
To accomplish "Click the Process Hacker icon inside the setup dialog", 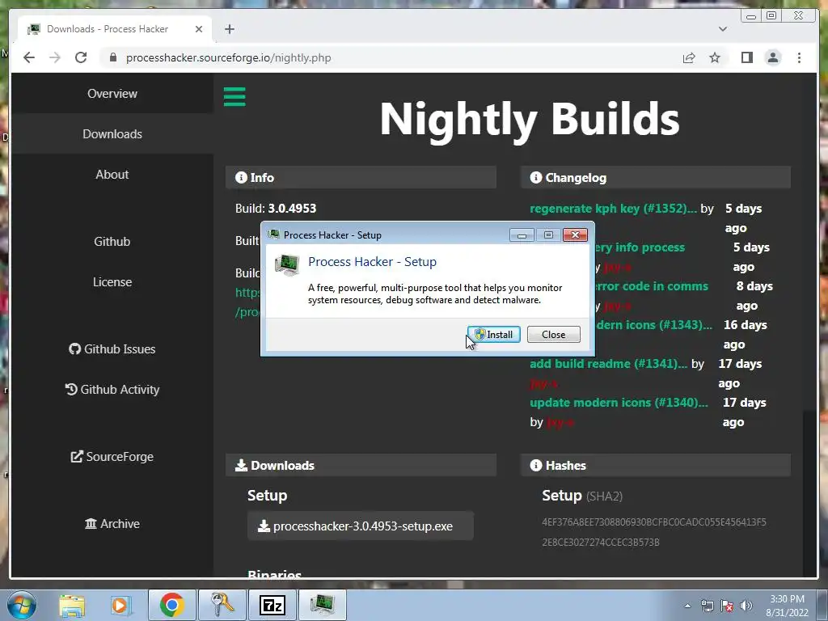I will click(x=287, y=264).
